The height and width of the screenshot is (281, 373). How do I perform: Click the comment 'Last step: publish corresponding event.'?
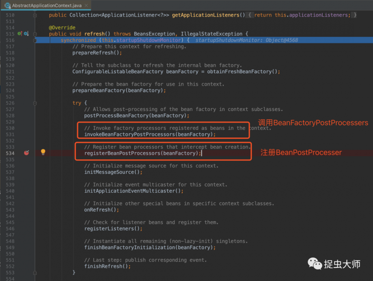point(145,260)
